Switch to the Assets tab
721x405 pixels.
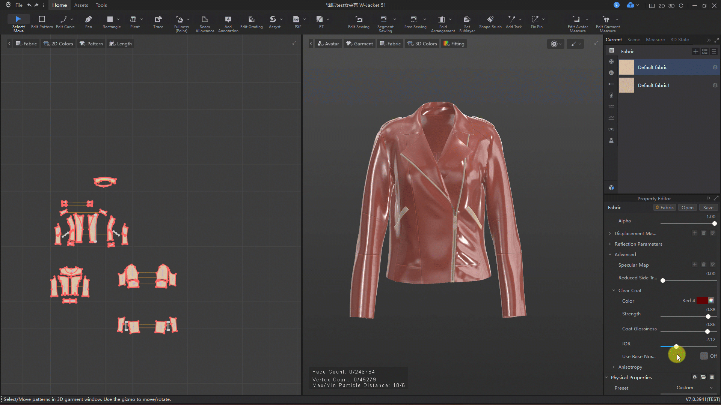[x=81, y=5]
